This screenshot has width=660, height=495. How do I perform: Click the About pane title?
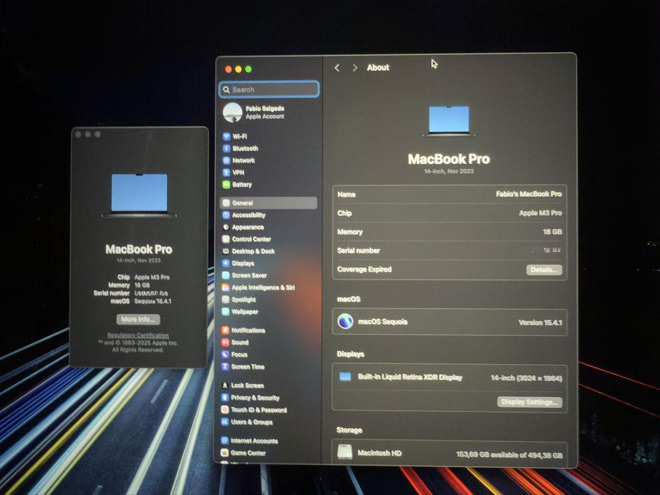tap(378, 68)
